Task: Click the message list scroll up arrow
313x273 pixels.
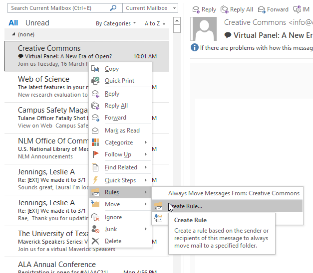Action: (x=177, y=20)
